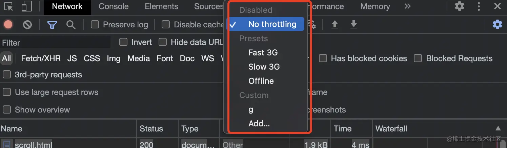This screenshot has width=507, height=148.
Task: Click Add... custom throttling profile
Action: pyautogui.click(x=259, y=124)
